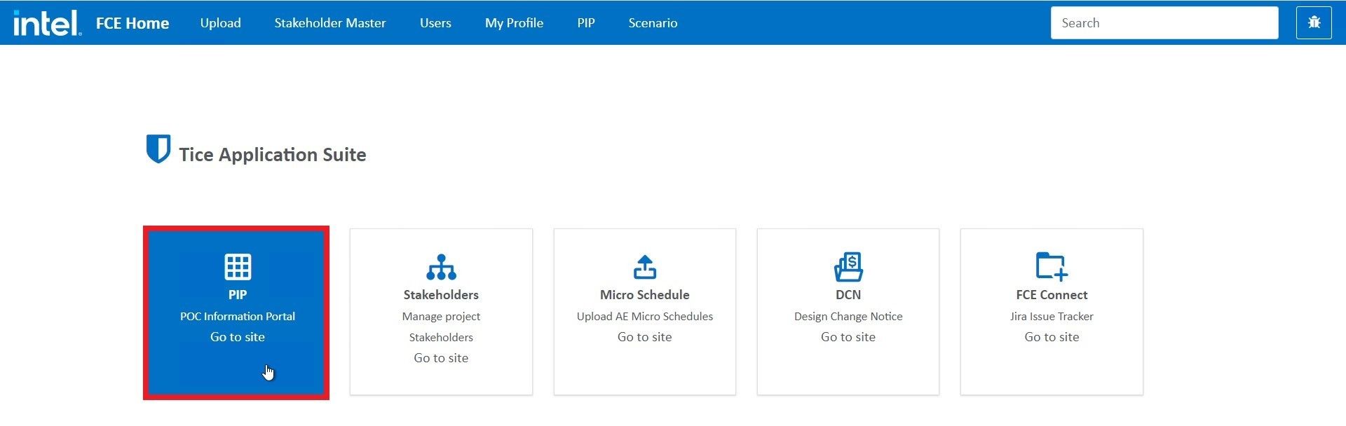Follow Go to site under Micro Schedule

pos(644,337)
